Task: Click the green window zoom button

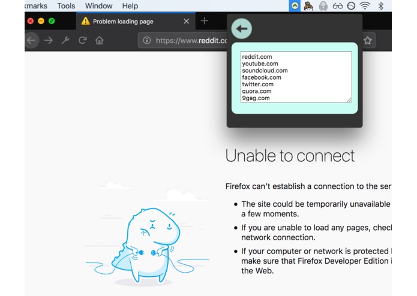Action: pos(52,21)
